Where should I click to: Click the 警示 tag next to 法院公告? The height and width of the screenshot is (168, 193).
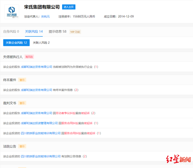coord(22,146)
